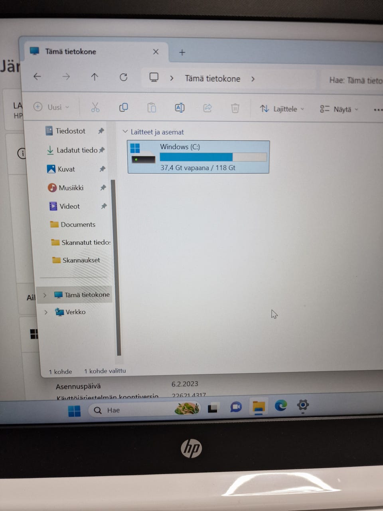Viewport: 383px width, 511px height.
Task: Click the Delete trash can icon
Action: tap(235, 108)
